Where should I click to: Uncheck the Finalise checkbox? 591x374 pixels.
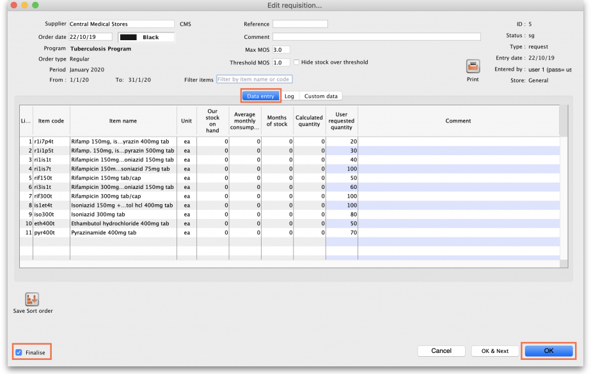(19, 352)
